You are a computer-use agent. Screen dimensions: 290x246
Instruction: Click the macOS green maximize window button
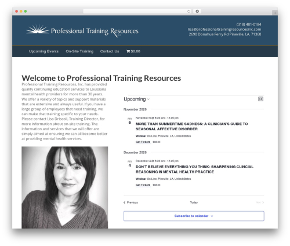[26, 11]
